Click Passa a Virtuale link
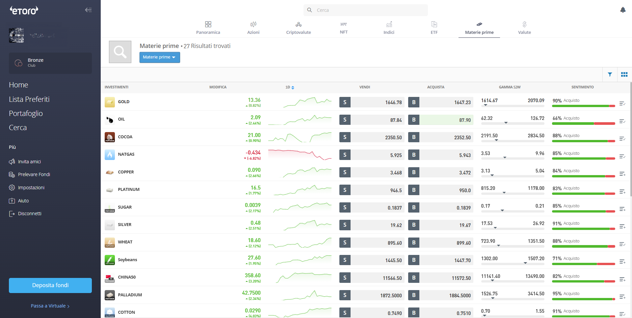632x318 pixels. click(50, 306)
